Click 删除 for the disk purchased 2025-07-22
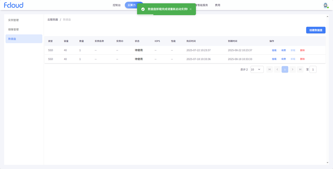Image resolution: width=333 pixels, height=169 pixels. (x=302, y=50)
